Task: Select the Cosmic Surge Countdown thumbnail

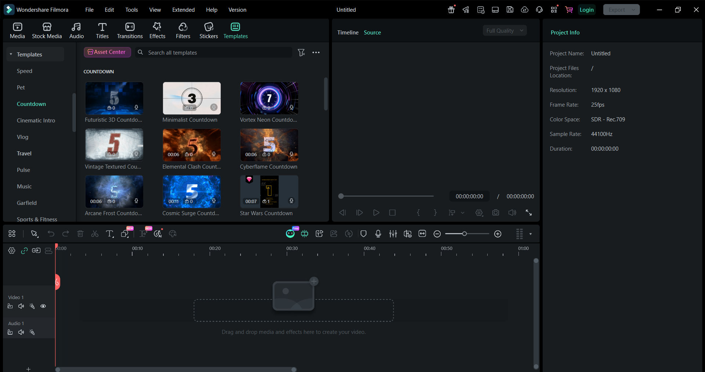Action: [x=192, y=192]
